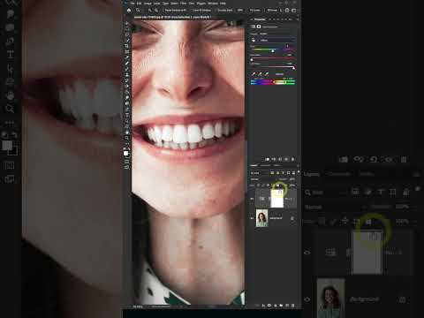The image size is (424, 318).
Task: Select the white layer mask thumbnail
Action: (x=276, y=199)
